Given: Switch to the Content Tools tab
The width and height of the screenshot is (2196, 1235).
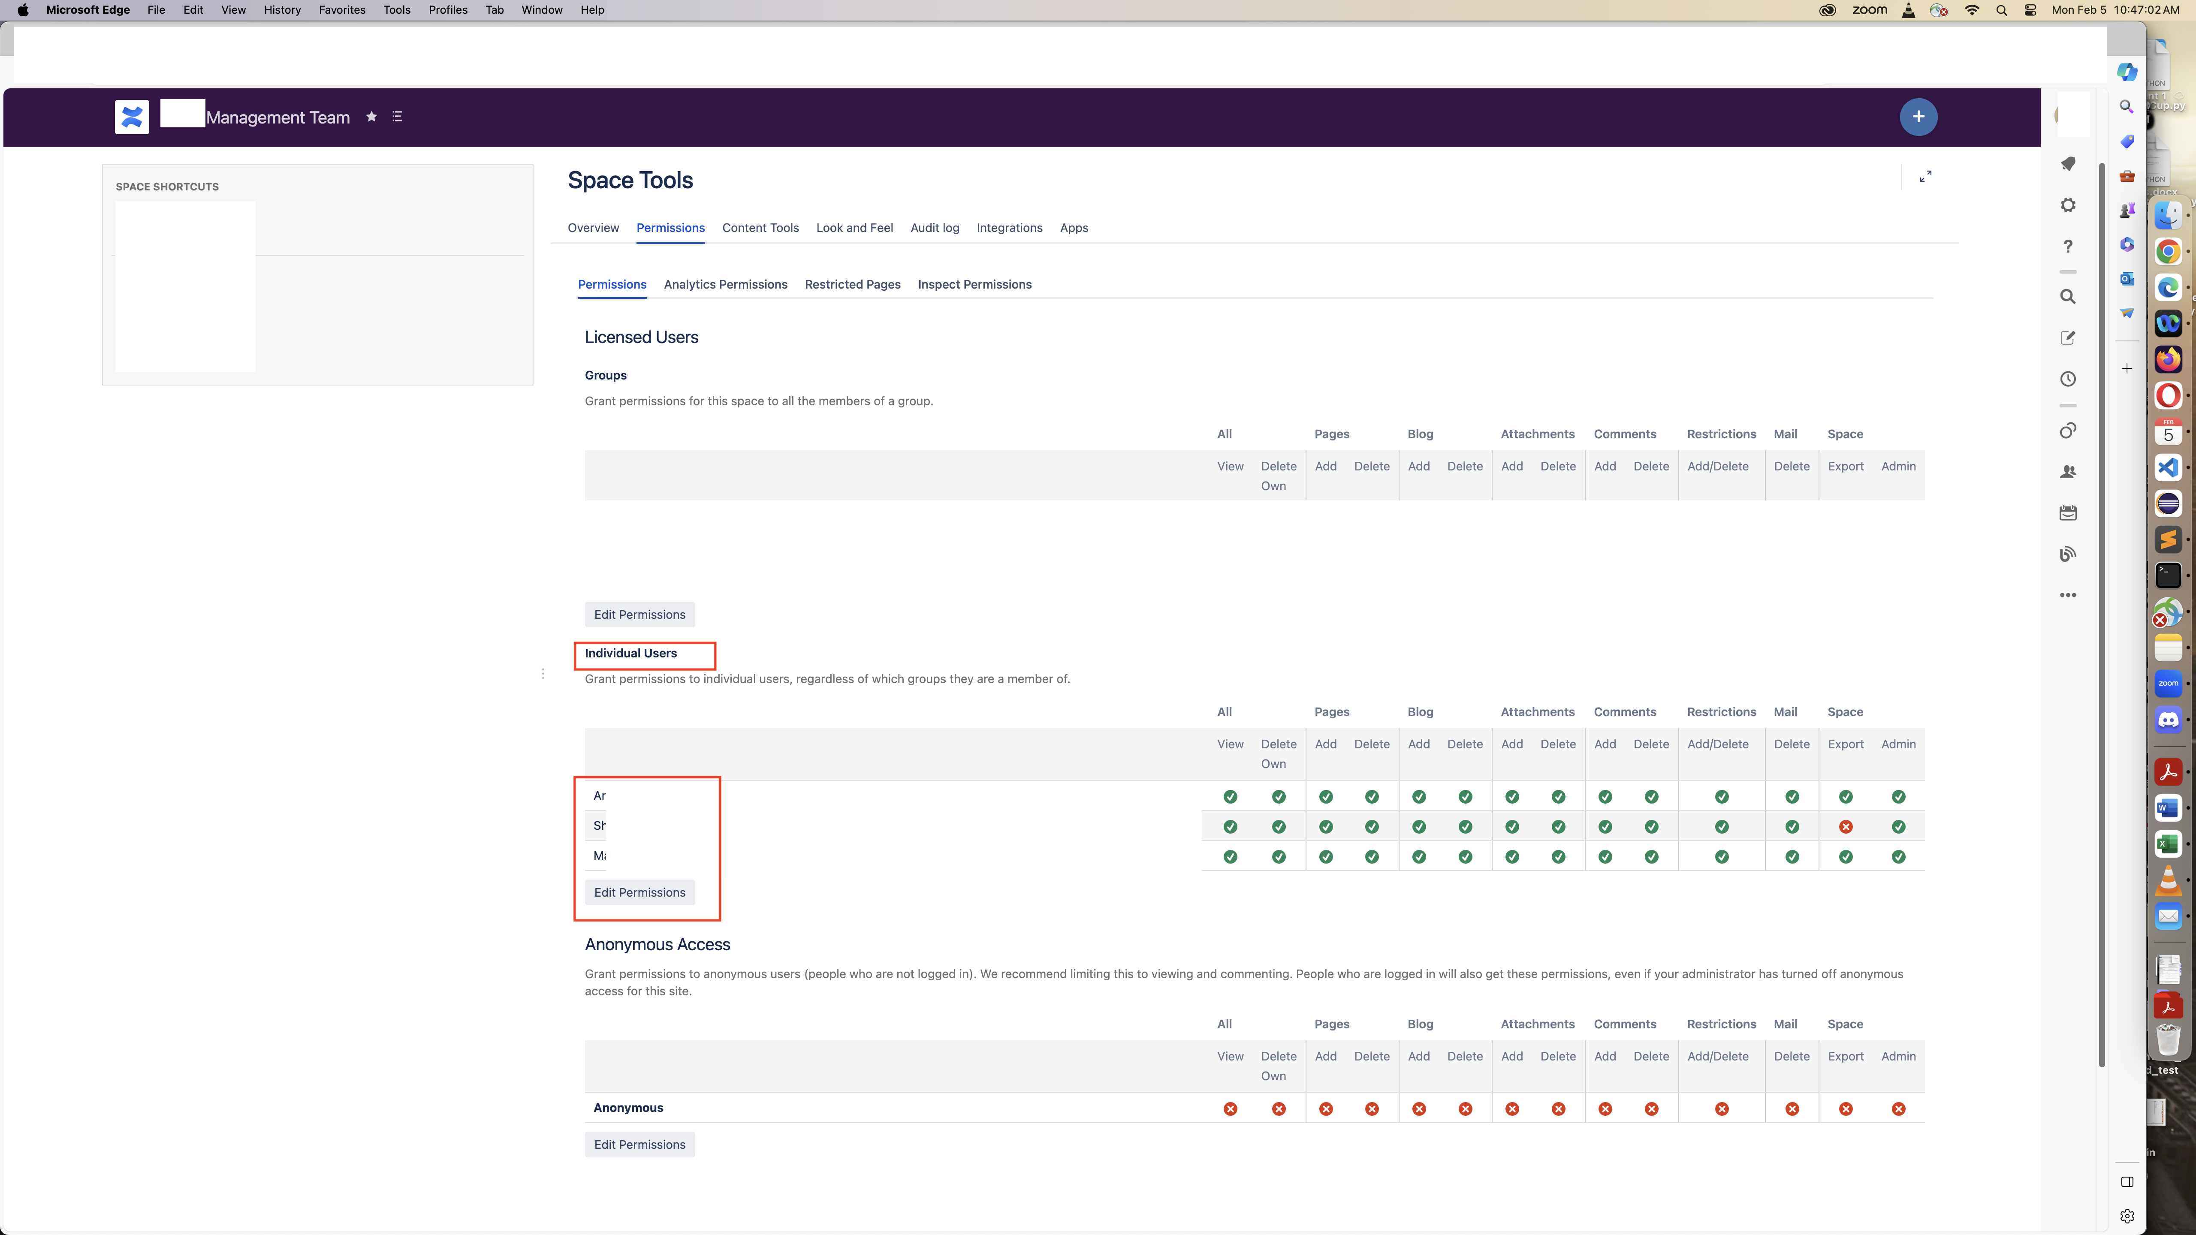Looking at the screenshot, I should point(760,228).
